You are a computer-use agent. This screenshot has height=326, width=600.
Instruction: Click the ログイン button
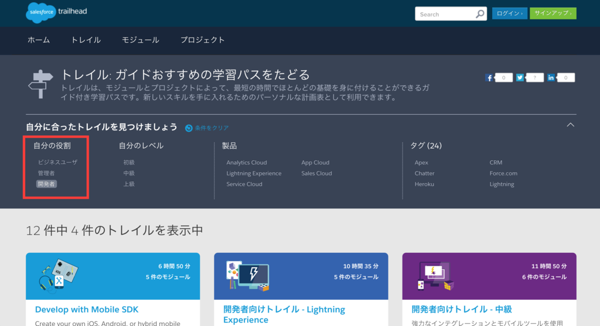click(x=509, y=13)
